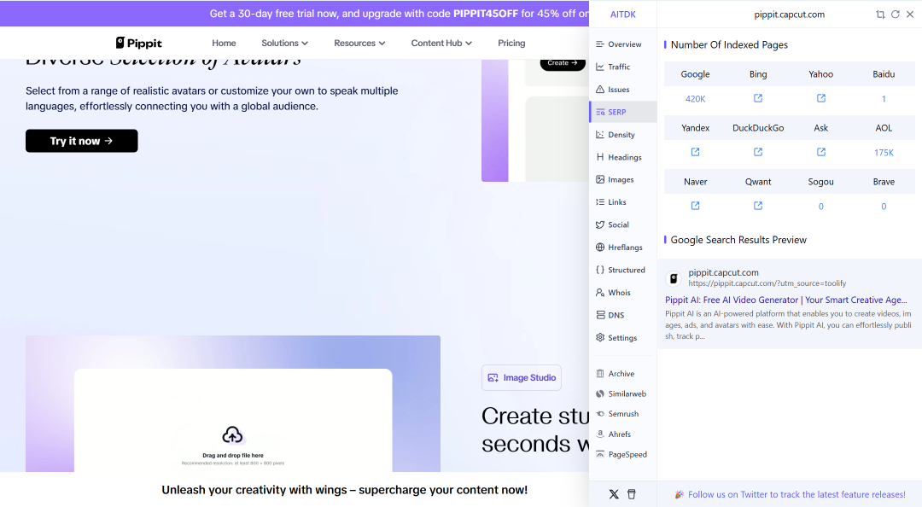Open PageSpeed lookup

[x=621, y=455]
